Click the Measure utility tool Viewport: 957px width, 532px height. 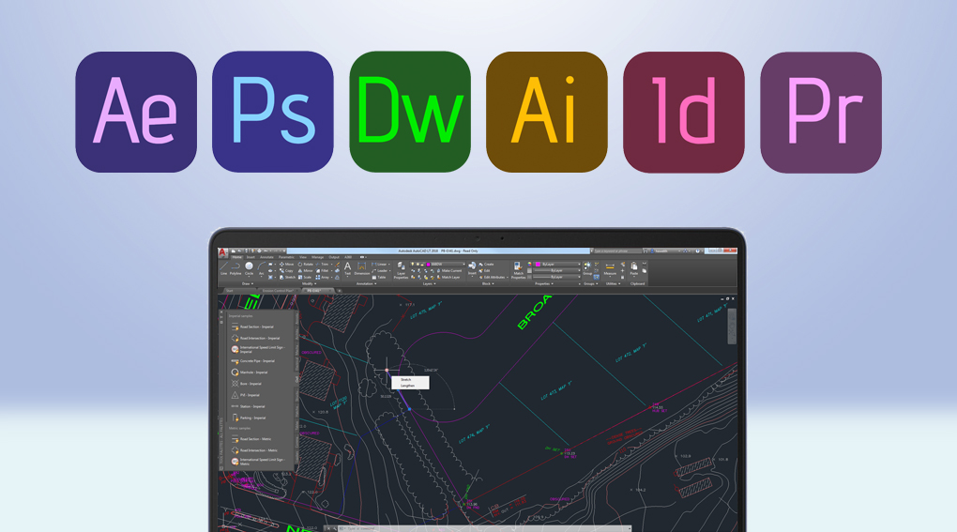pos(610,270)
